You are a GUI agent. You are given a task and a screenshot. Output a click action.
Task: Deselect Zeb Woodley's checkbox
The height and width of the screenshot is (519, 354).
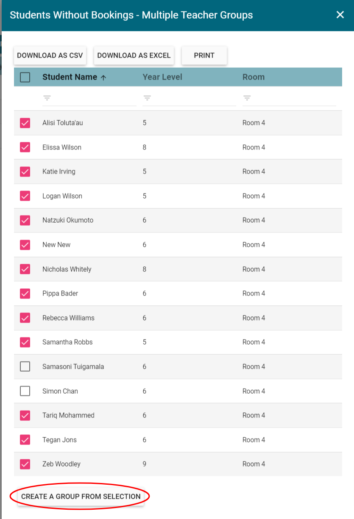point(25,464)
